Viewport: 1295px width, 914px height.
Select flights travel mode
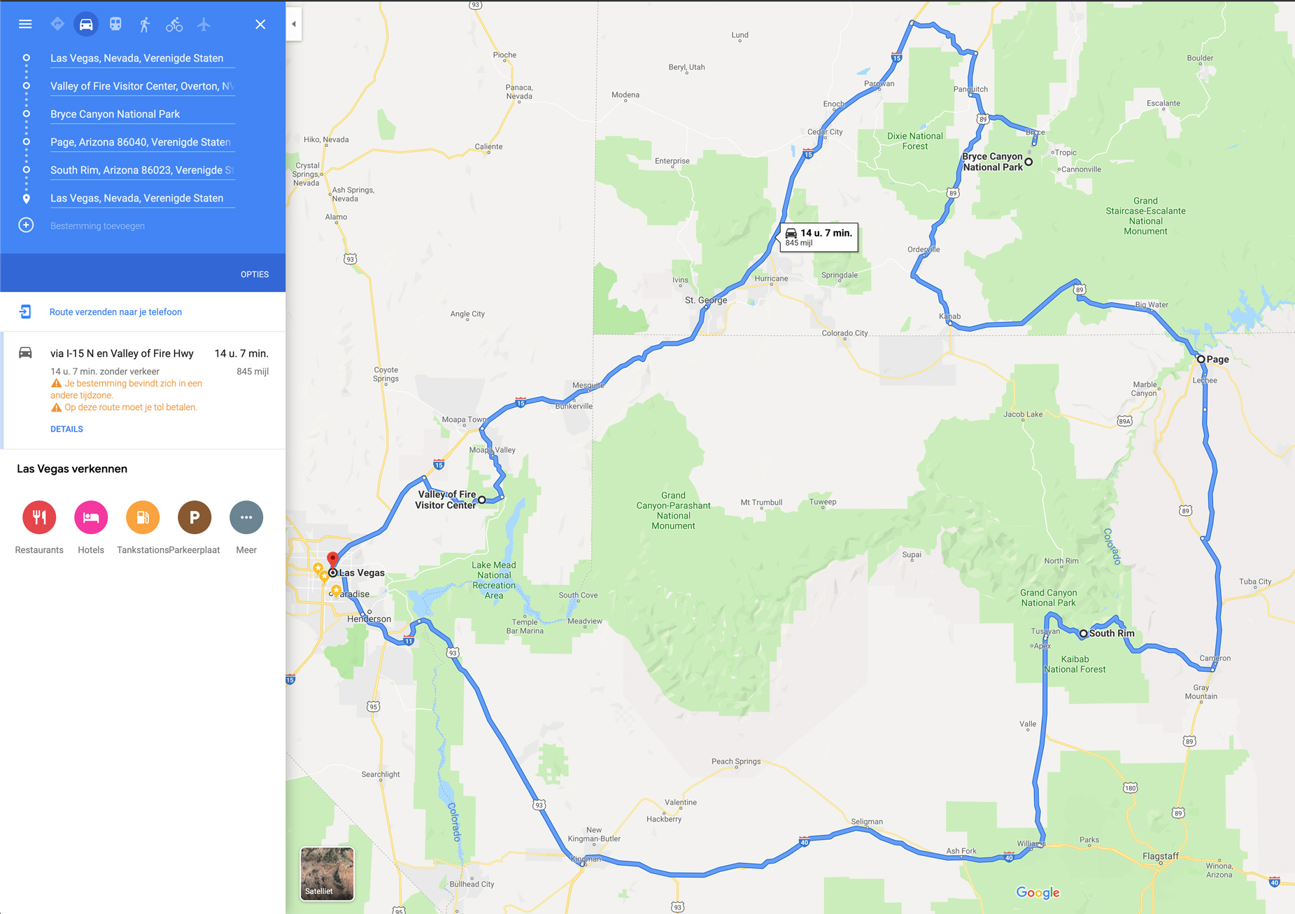pos(204,24)
